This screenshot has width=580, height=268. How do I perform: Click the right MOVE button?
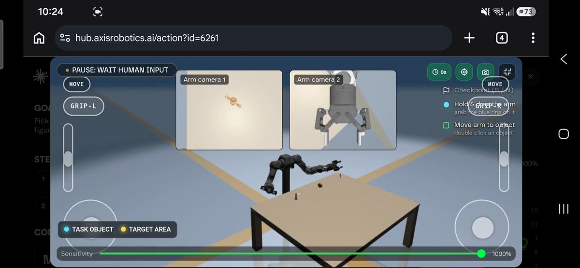495,84
